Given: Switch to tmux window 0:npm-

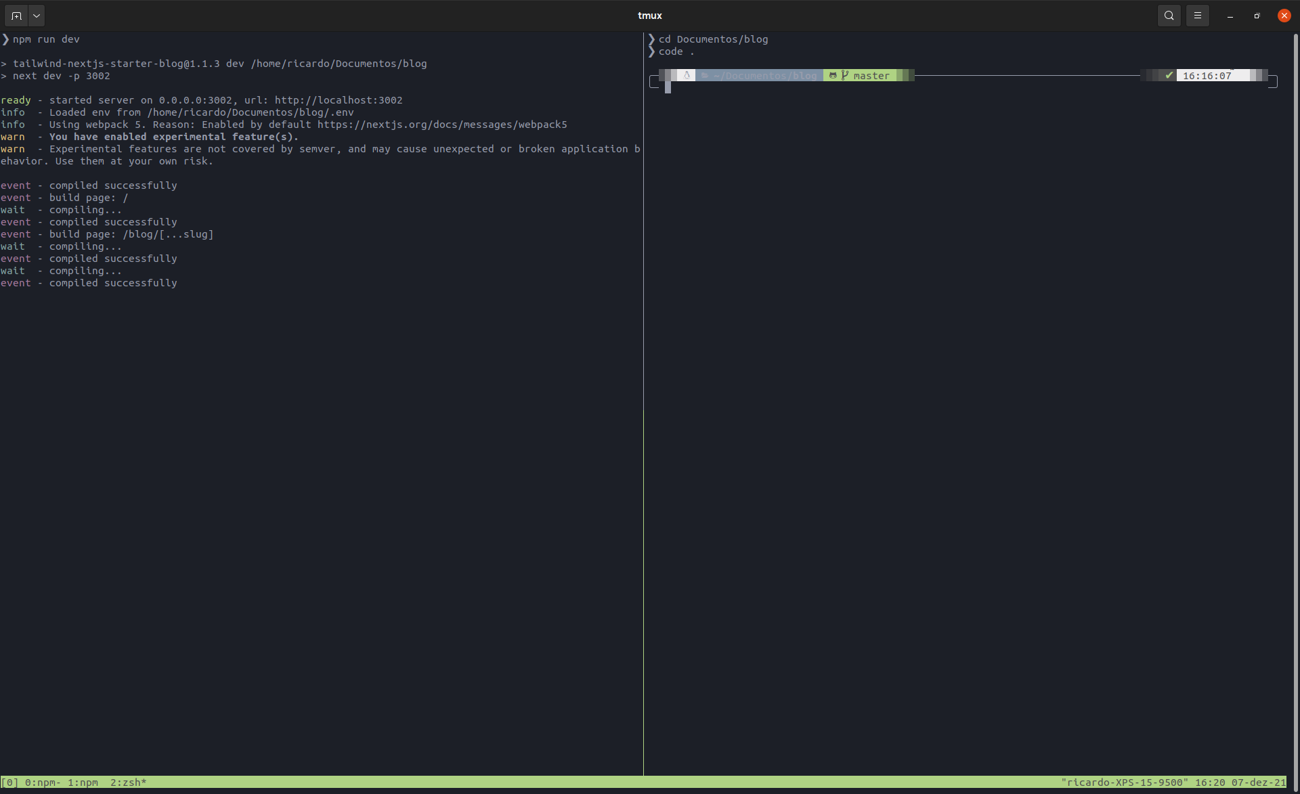Looking at the screenshot, I should tap(43, 782).
